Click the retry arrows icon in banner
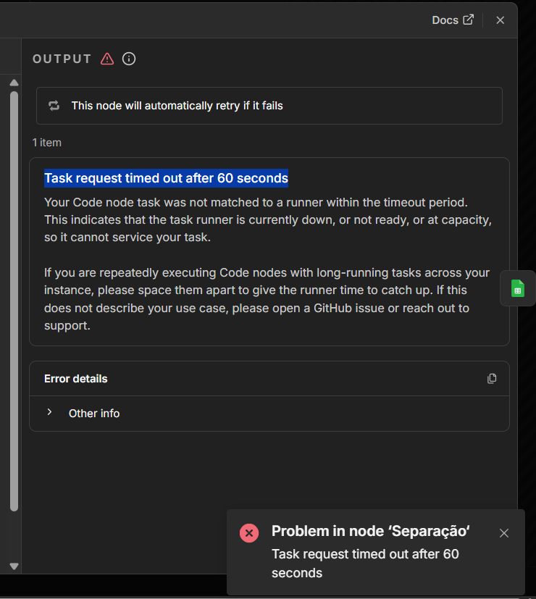536x599 pixels. (x=54, y=106)
